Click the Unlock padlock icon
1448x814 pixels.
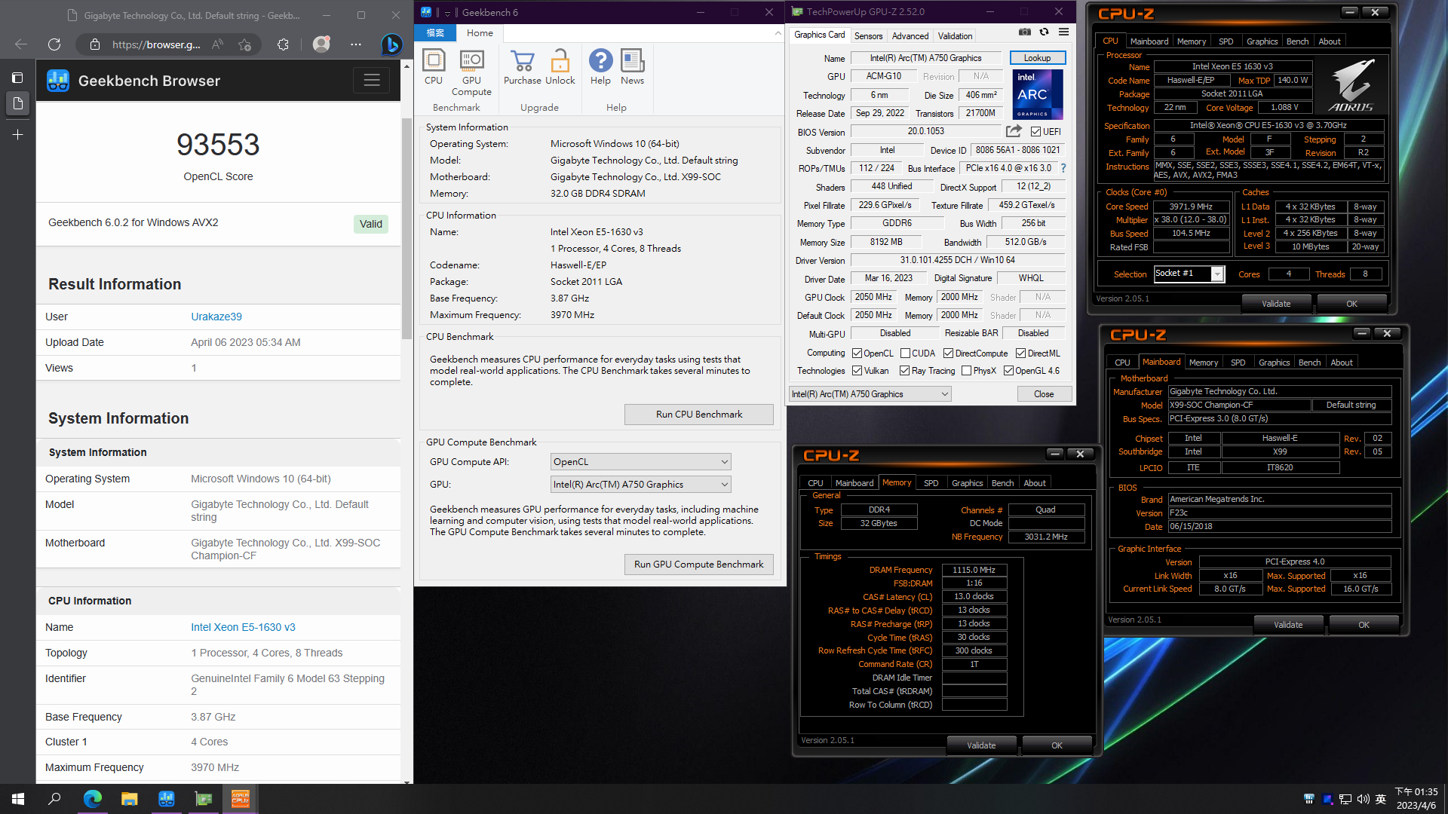pyautogui.click(x=560, y=67)
